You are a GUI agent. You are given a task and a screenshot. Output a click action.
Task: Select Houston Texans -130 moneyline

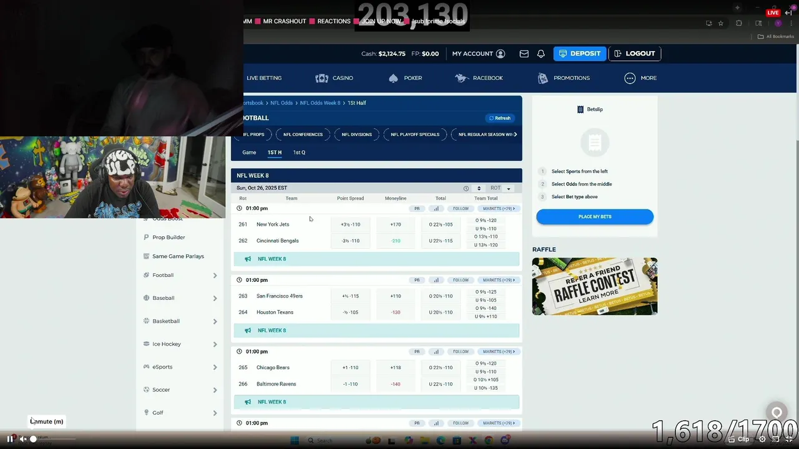396,312
